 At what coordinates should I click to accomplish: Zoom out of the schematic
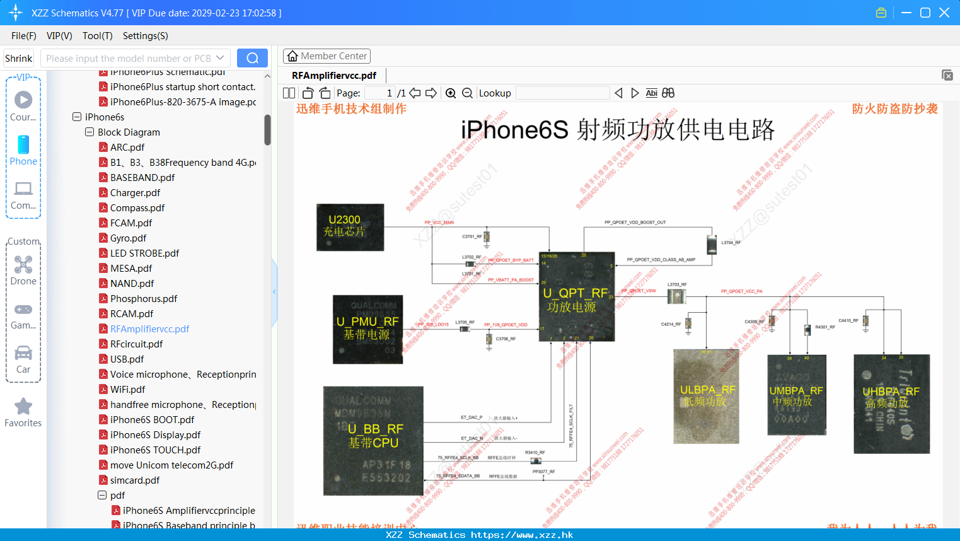[x=467, y=93]
